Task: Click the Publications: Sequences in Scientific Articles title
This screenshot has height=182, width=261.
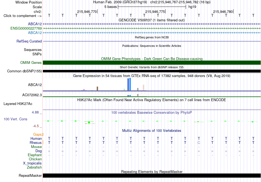Action: pos(152,46)
